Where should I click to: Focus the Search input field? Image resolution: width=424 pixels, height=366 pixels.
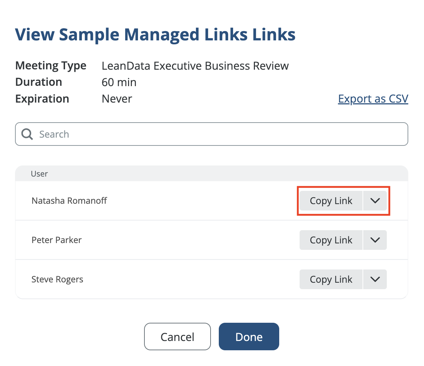click(215, 134)
